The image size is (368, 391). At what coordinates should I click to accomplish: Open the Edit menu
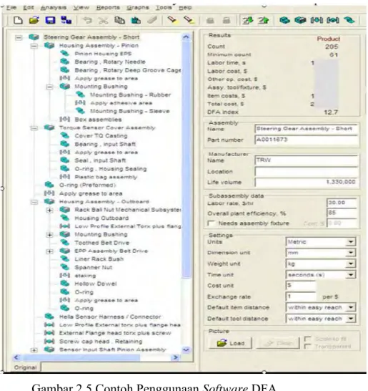[29, 7]
